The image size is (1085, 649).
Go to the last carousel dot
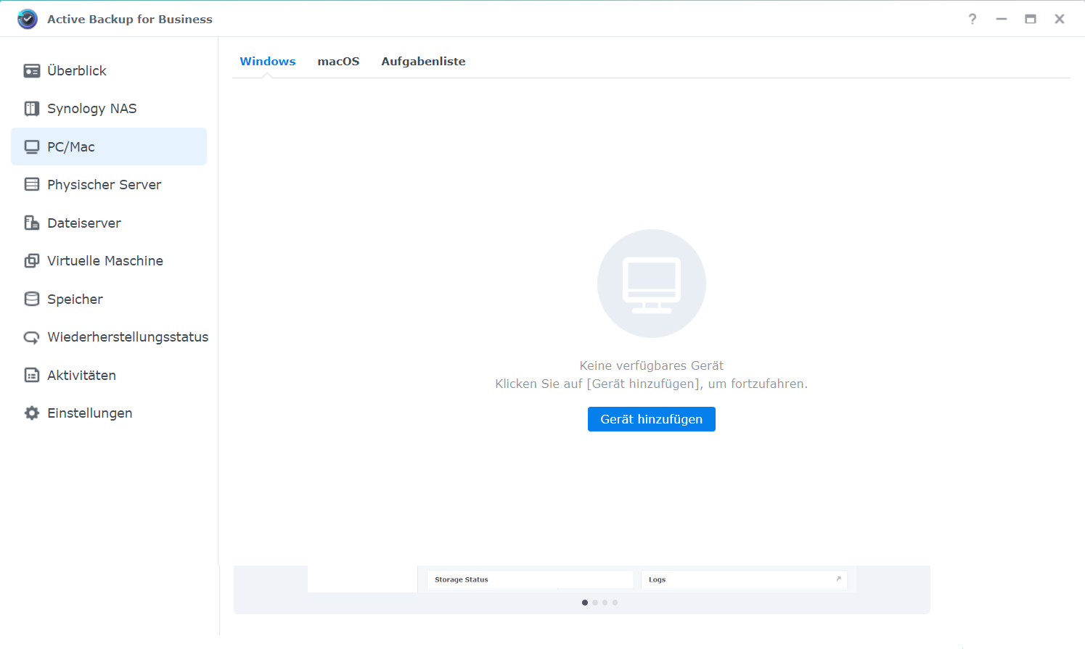click(615, 603)
